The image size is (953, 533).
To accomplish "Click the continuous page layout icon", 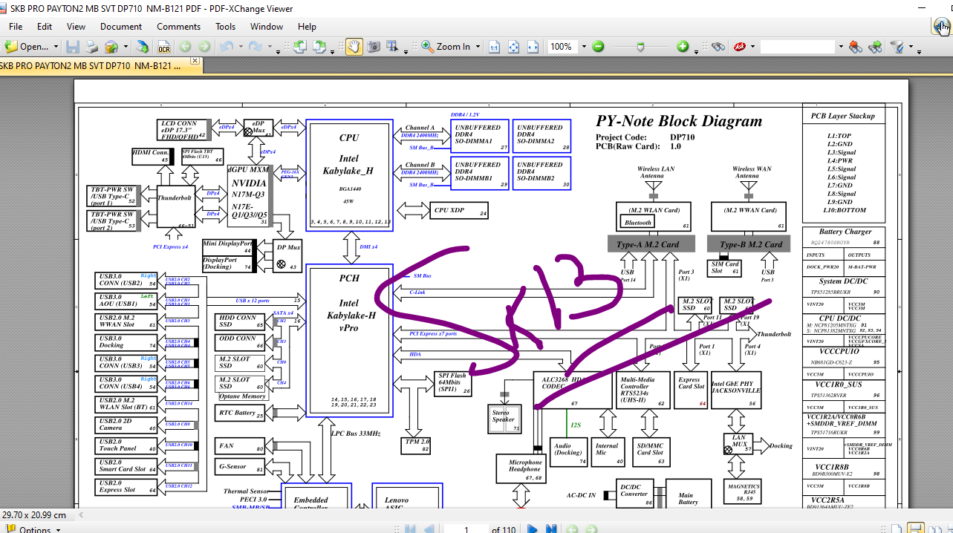I will pos(916,529).
